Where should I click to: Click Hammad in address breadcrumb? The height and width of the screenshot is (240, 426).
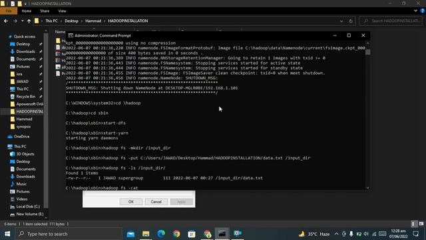click(93, 21)
